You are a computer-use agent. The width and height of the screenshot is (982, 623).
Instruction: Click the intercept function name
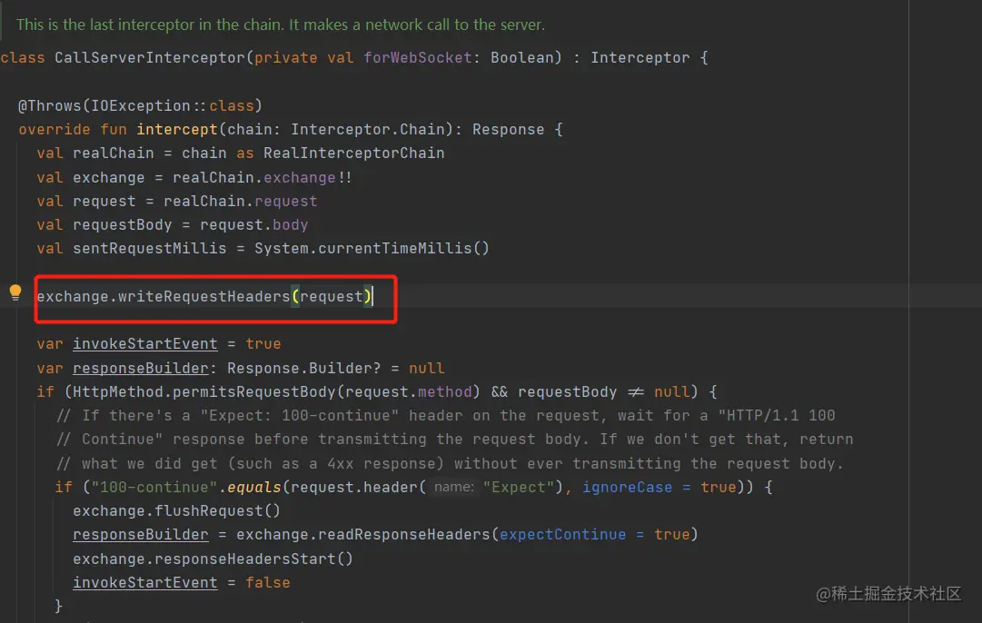point(176,130)
